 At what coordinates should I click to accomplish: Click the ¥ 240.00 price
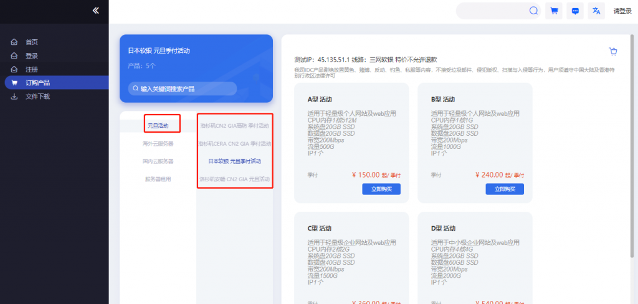pos(489,175)
